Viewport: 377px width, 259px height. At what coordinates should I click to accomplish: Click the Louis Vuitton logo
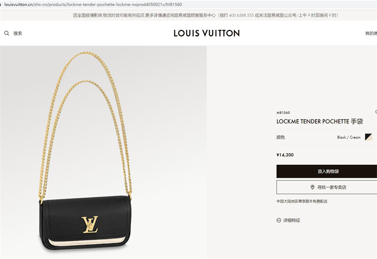pos(206,33)
